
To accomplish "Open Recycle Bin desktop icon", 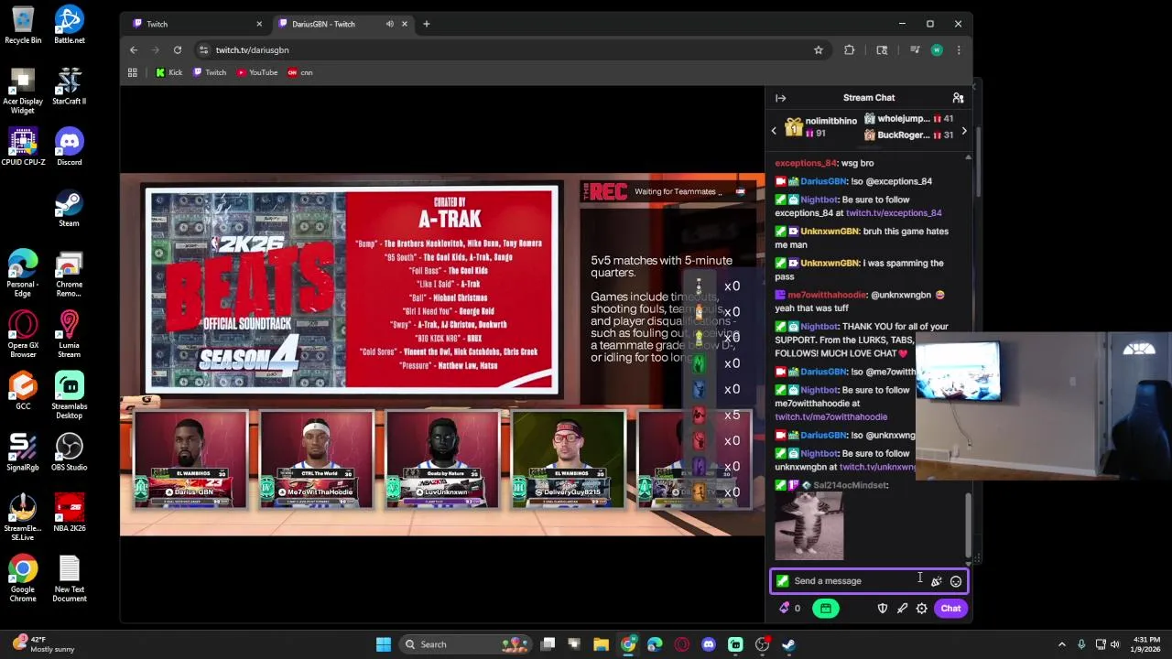I will point(23,26).
